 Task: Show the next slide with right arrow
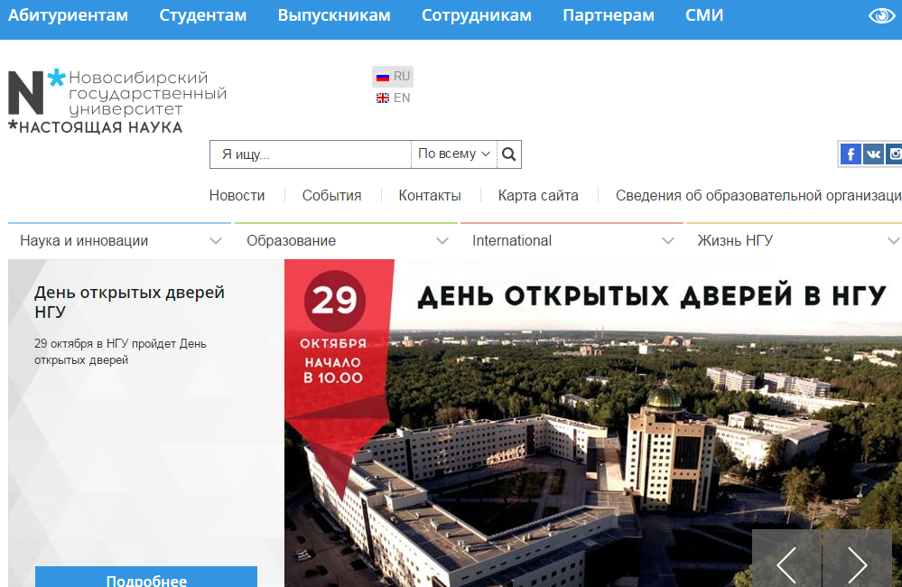click(x=857, y=564)
